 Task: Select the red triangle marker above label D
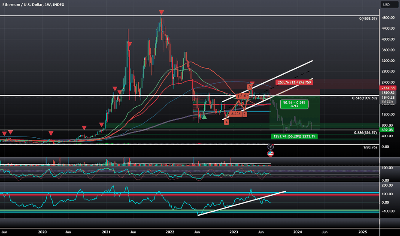point(252,83)
